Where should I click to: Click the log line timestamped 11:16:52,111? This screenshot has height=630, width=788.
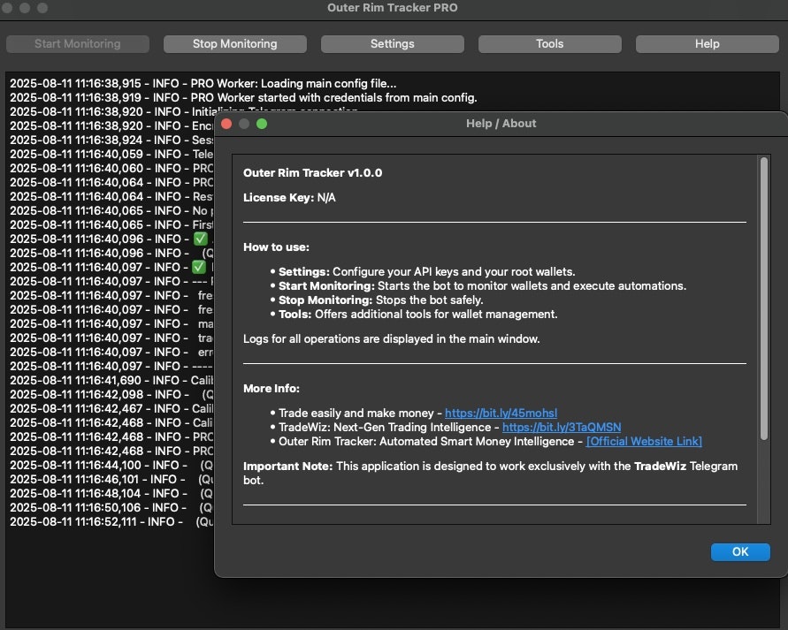[x=111, y=521]
